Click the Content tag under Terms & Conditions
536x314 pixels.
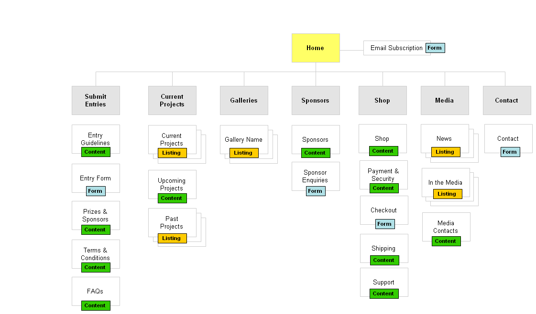(x=96, y=267)
